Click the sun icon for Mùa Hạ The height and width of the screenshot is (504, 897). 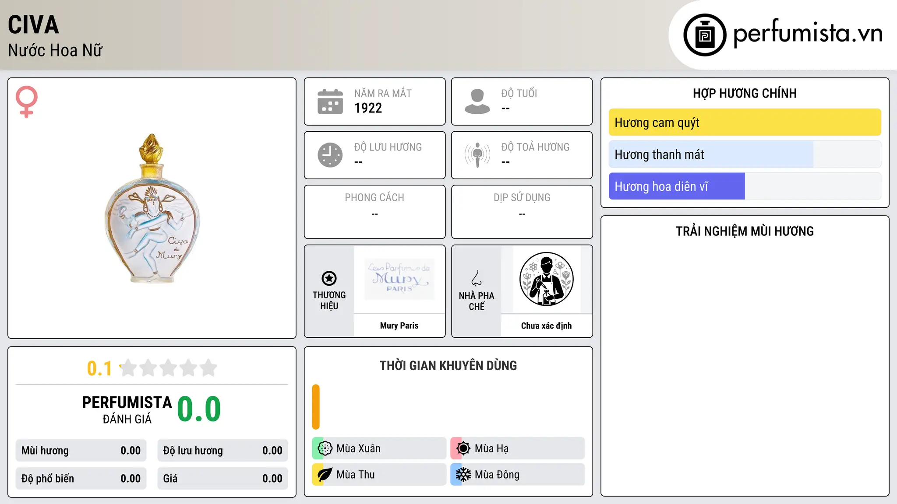463,448
